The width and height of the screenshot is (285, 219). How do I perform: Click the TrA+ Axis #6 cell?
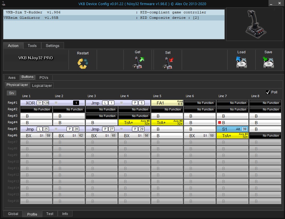(x=134, y=122)
